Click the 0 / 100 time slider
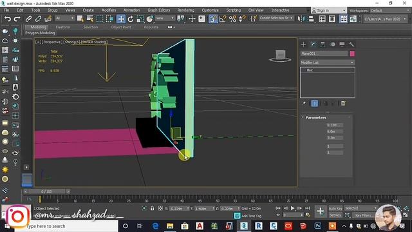The height and width of the screenshot is (232, 412). point(46,191)
